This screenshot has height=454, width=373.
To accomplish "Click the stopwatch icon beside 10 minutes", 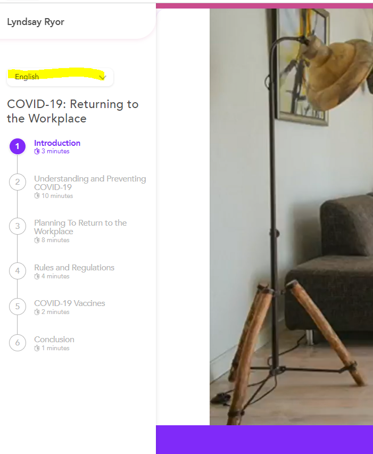I will click(x=37, y=196).
